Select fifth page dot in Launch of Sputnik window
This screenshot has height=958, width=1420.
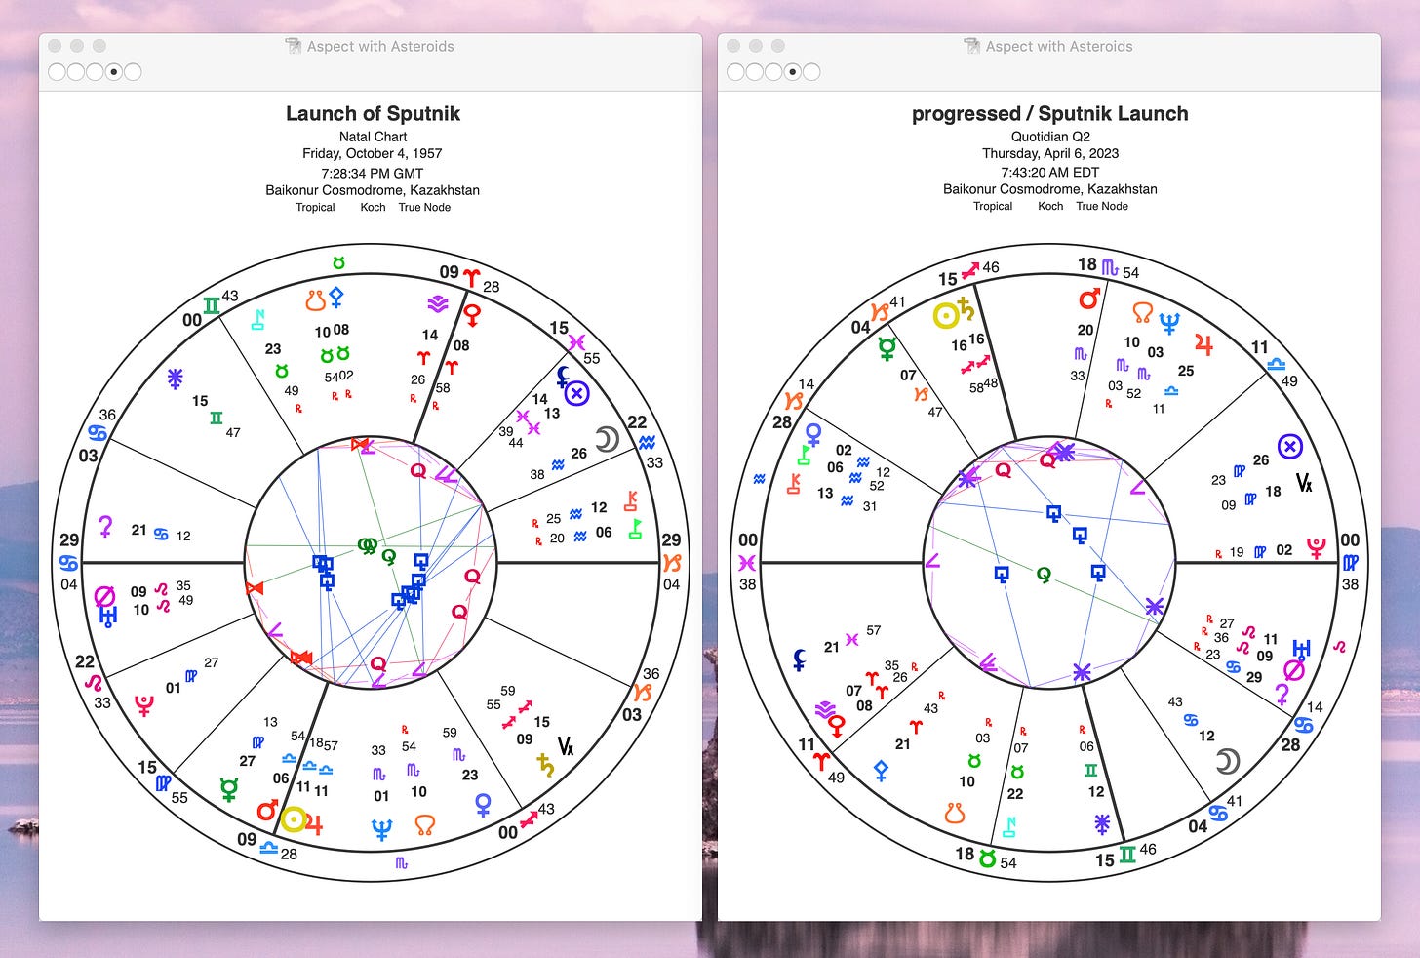pyautogui.click(x=133, y=71)
